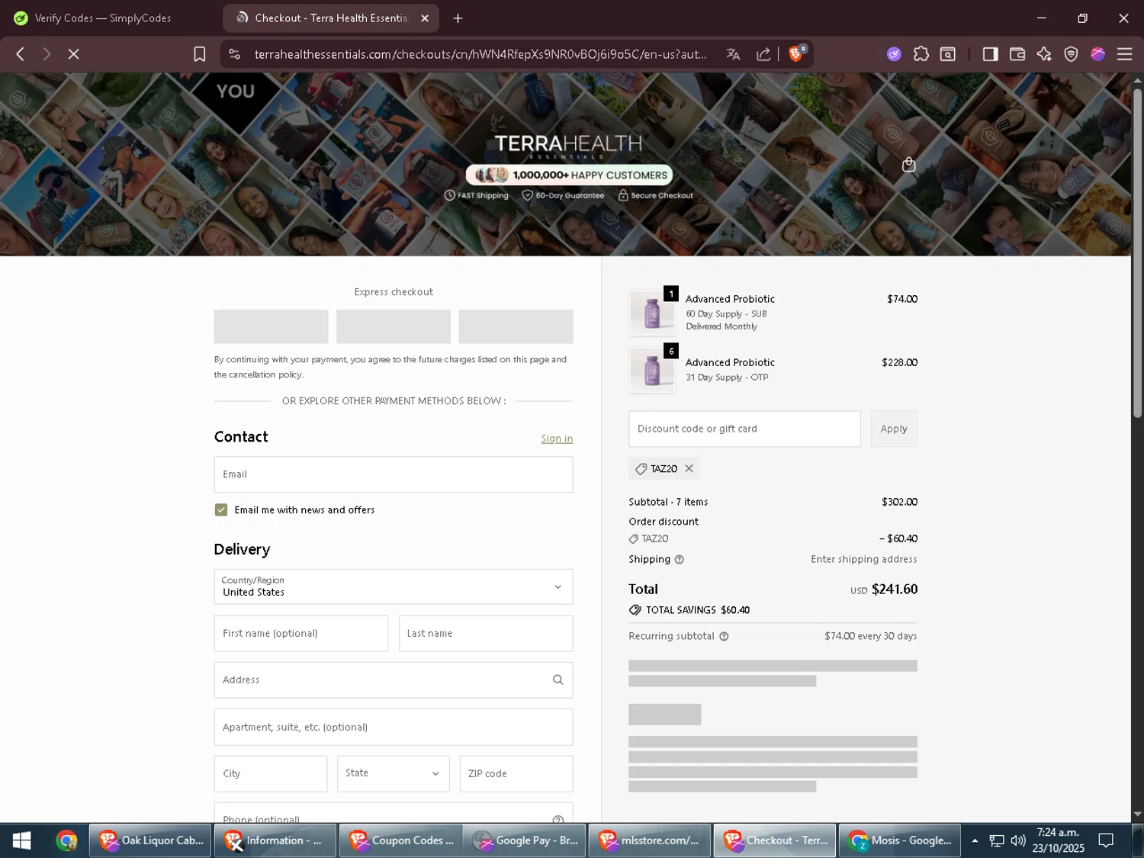Open the browser extensions puzzle icon
Viewport: 1144px width, 858px height.
921,54
